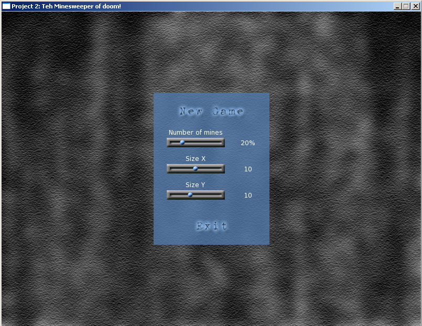Viewport: 422px width, 326px height.
Task: Minimize the Minesweeper window
Action: point(398,6)
